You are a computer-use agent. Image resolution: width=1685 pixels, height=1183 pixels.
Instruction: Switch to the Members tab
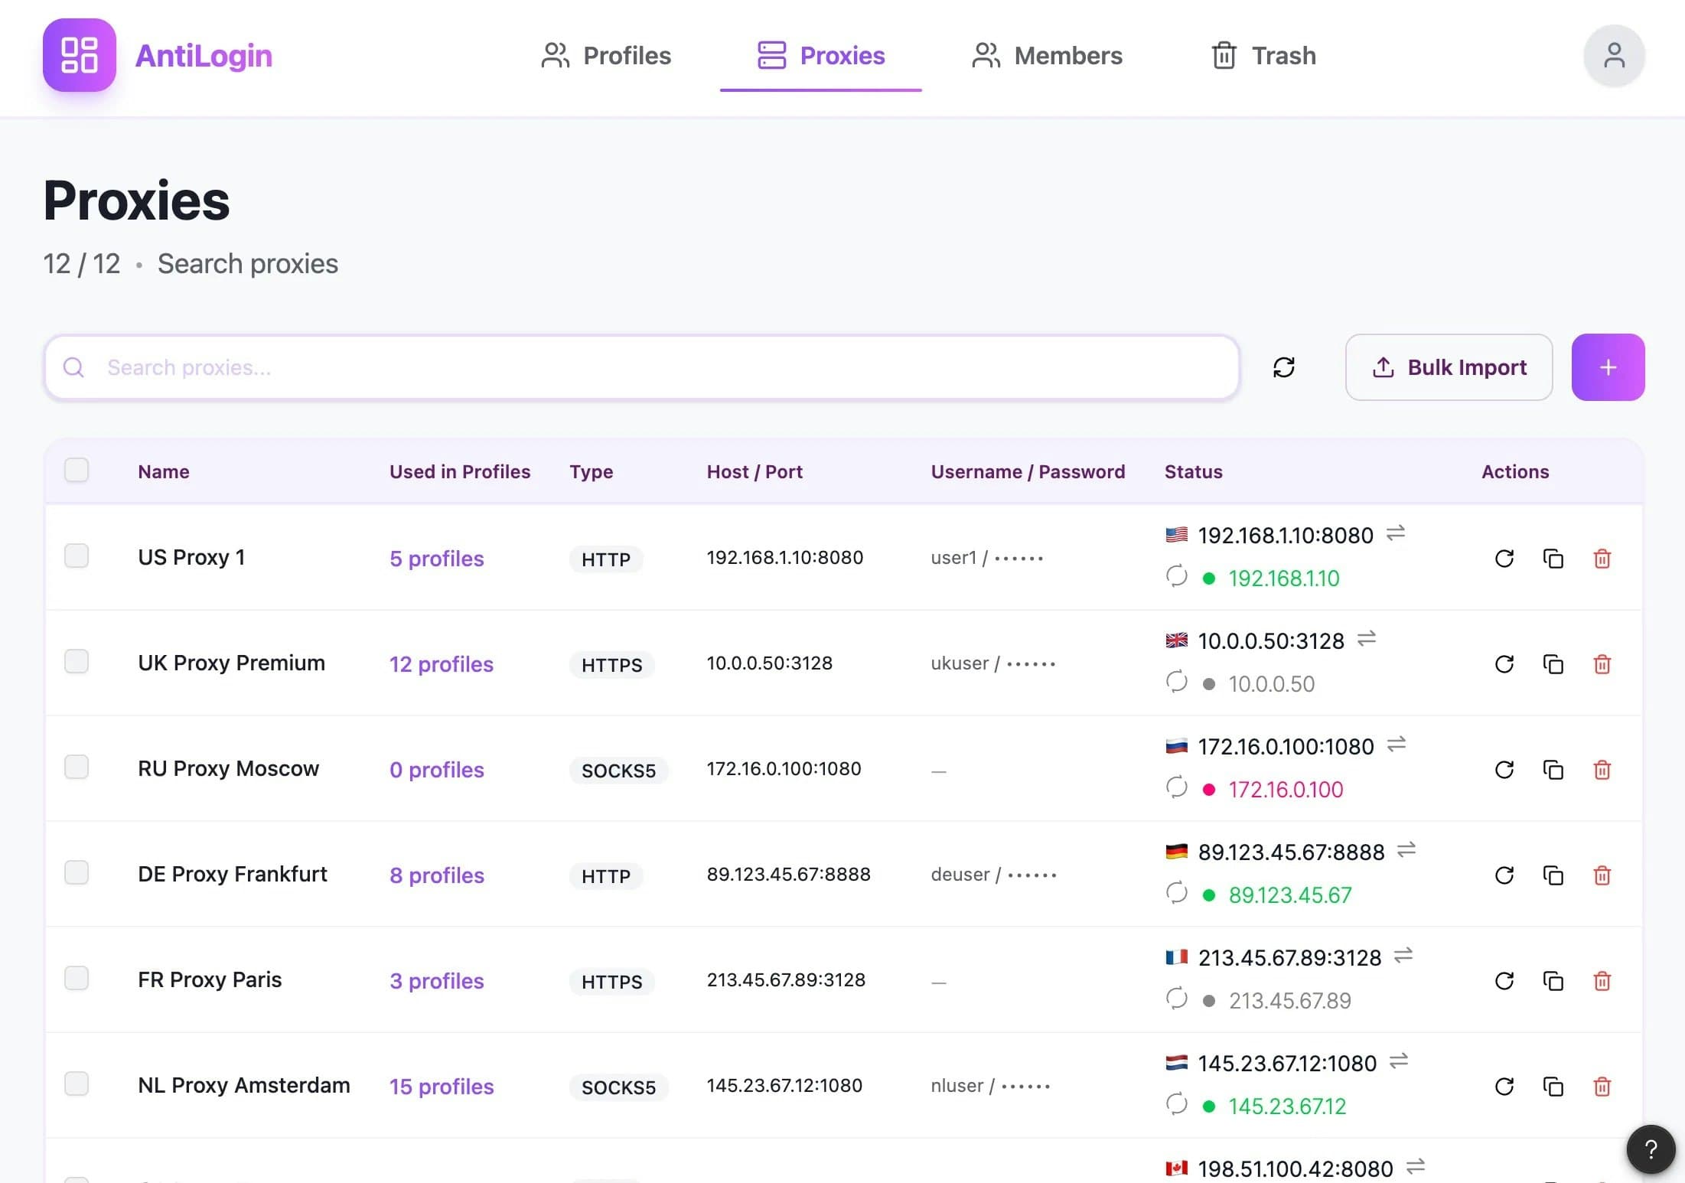1046,55
